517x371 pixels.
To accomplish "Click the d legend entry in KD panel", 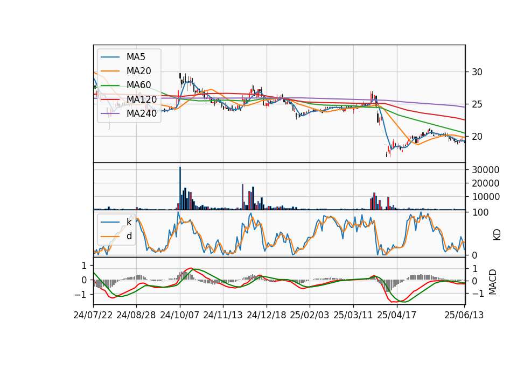I will (x=129, y=236).
